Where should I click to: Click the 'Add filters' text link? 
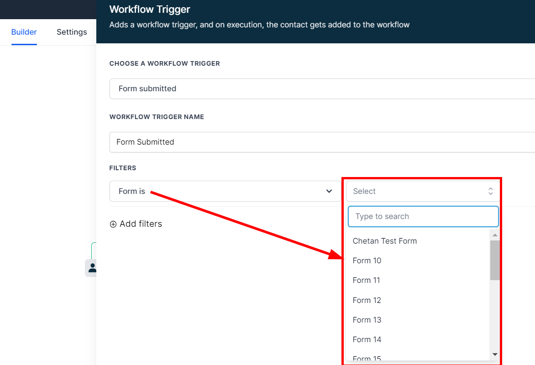(x=141, y=224)
